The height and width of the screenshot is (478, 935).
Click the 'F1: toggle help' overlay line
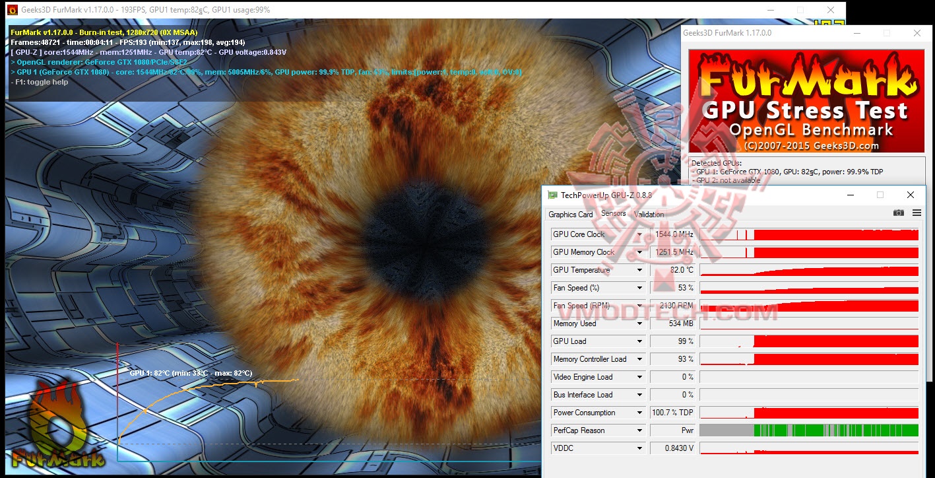pyautogui.click(x=40, y=82)
